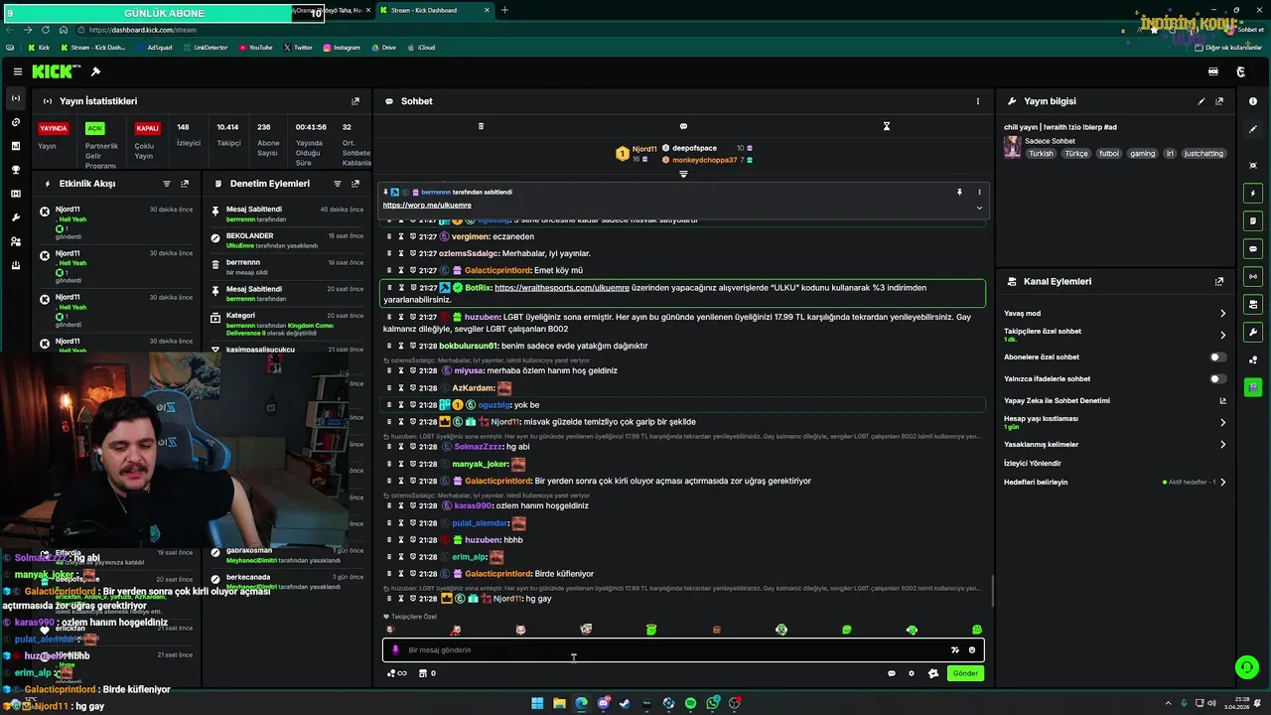Open Sohbet panel three-dot menu
Image resolution: width=1271 pixels, height=715 pixels.
977,101
